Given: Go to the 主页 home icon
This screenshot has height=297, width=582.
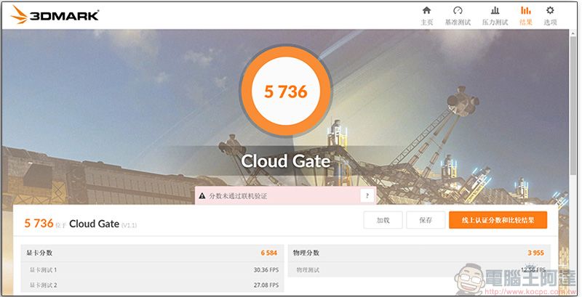Looking at the screenshot, I should tap(426, 15).
